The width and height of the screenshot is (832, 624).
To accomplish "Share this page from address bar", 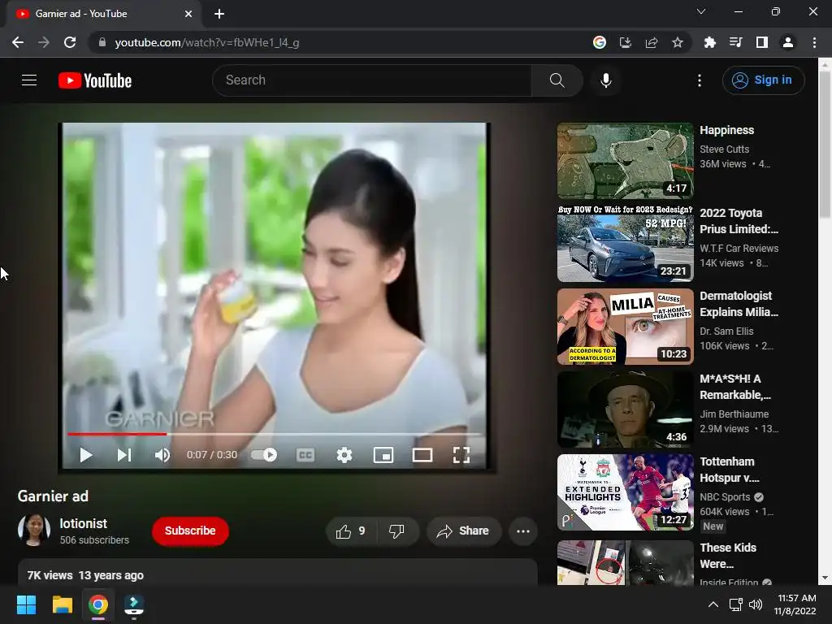I will [x=651, y=42].
